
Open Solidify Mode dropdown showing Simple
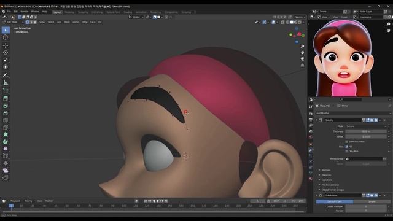[366, 126]
